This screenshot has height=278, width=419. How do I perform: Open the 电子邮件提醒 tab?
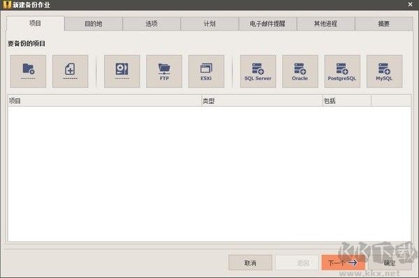click(267, 24)
